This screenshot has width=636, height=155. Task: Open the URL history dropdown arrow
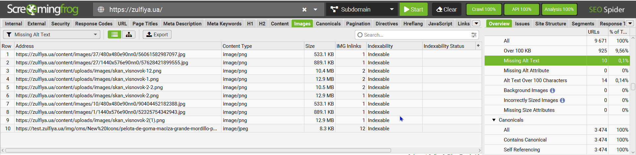(315, 10)
